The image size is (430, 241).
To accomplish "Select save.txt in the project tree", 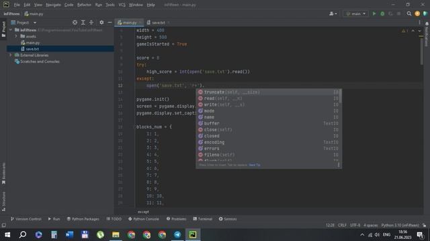I will (x=32, y=49).
